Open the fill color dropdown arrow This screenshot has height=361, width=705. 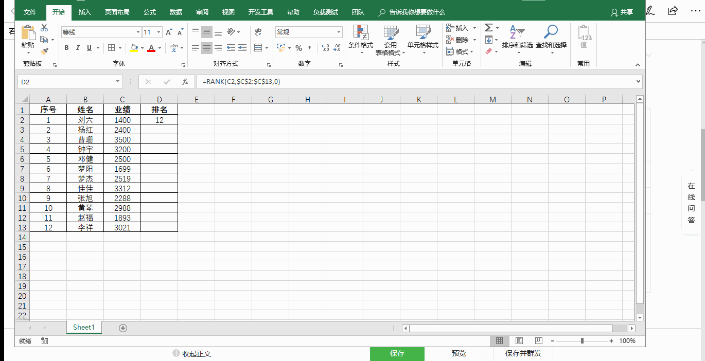click(142, 48)
